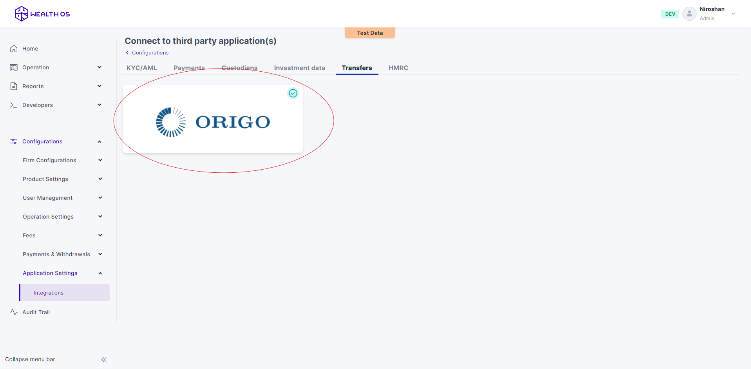The height and width of the screenshot is (369, 751).
Task: Click the Firm Configurations label
Action: (x=49, y=160)
